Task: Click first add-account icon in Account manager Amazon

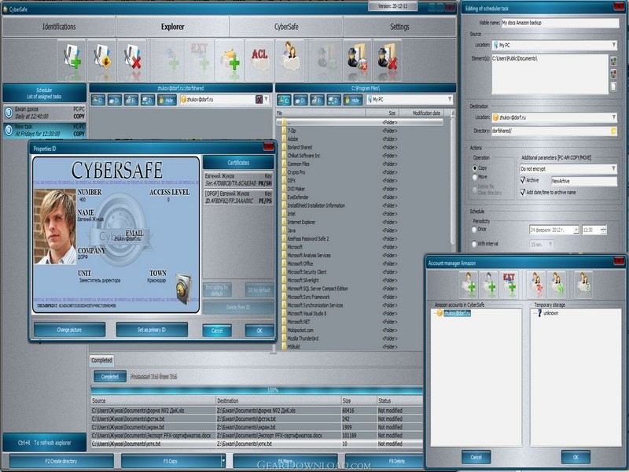Action: [x=468, y=285]
